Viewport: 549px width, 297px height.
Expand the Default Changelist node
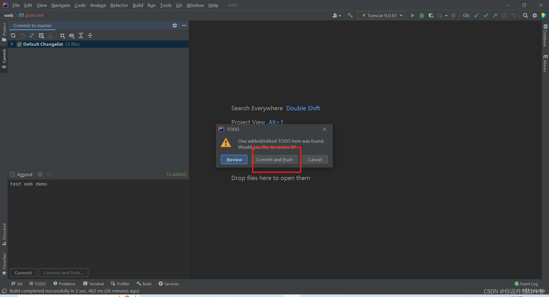[x=12, y=44]
